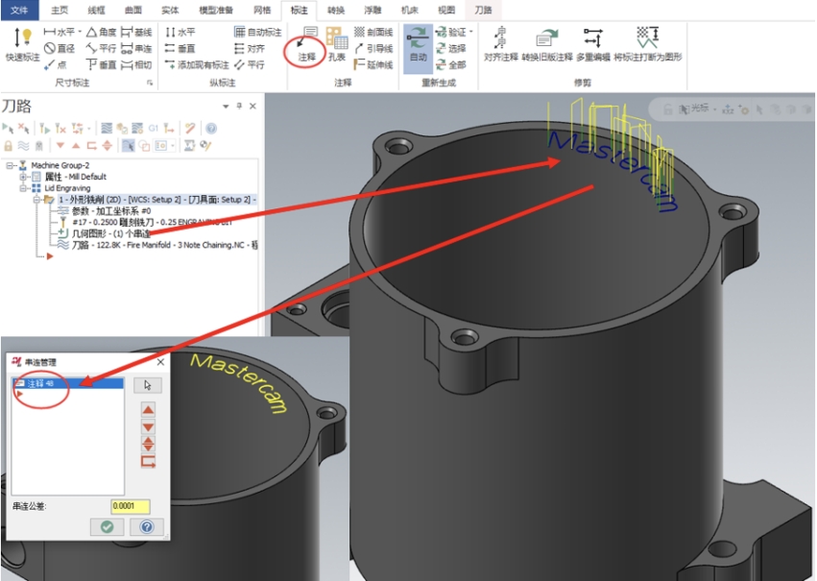
Task: Click select cursor button in 串连管理
Action: (x=148, y=385)
